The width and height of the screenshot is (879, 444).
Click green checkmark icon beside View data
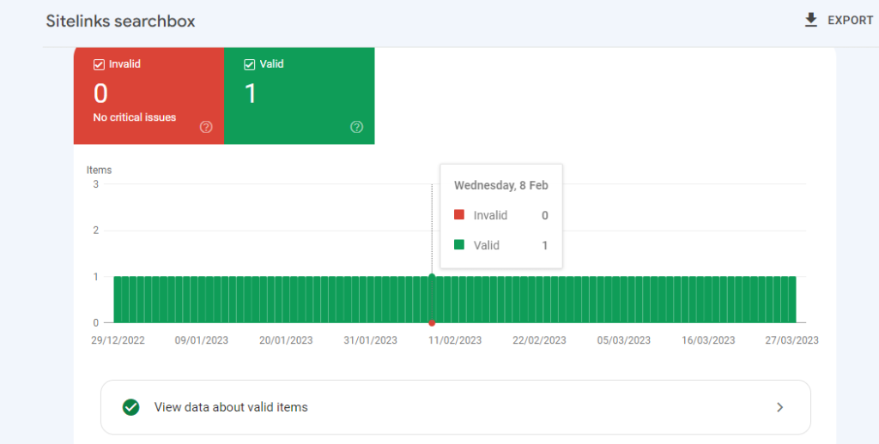click(131, 407)
